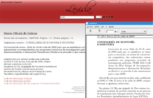Click Link de descarga original
This screenshot has height=98, width=153.
18,79
